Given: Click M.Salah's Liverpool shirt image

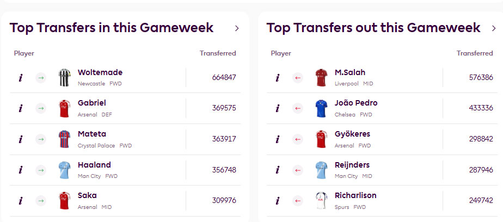Looking at the screenshot, I should coord(322,78).
